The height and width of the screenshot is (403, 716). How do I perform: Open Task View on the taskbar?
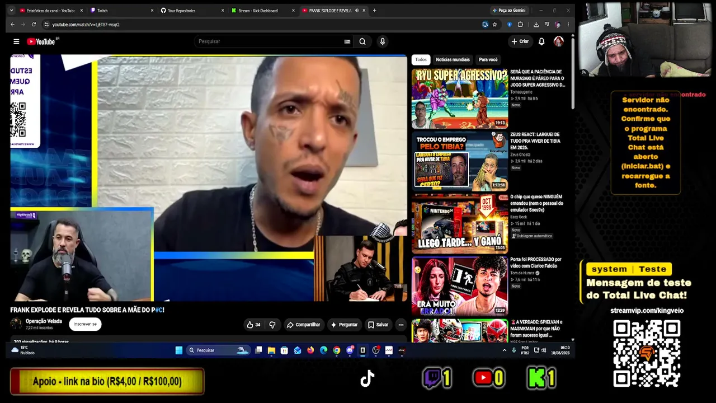[258, 350]
